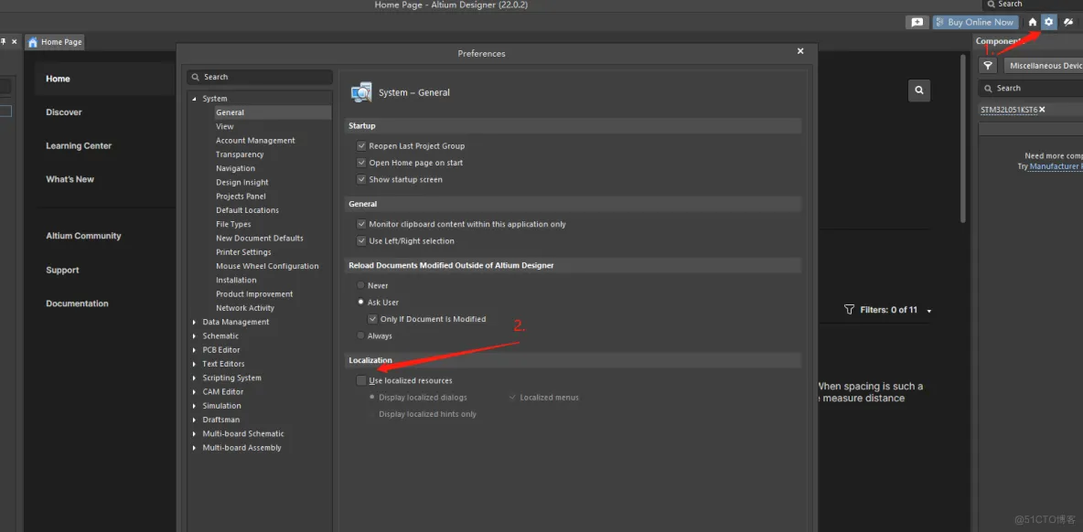This screenshot has height=532, width=1083.
Task: Expand the Schematic preferences node
Action: pyautogui.click(x=195, y=336)
